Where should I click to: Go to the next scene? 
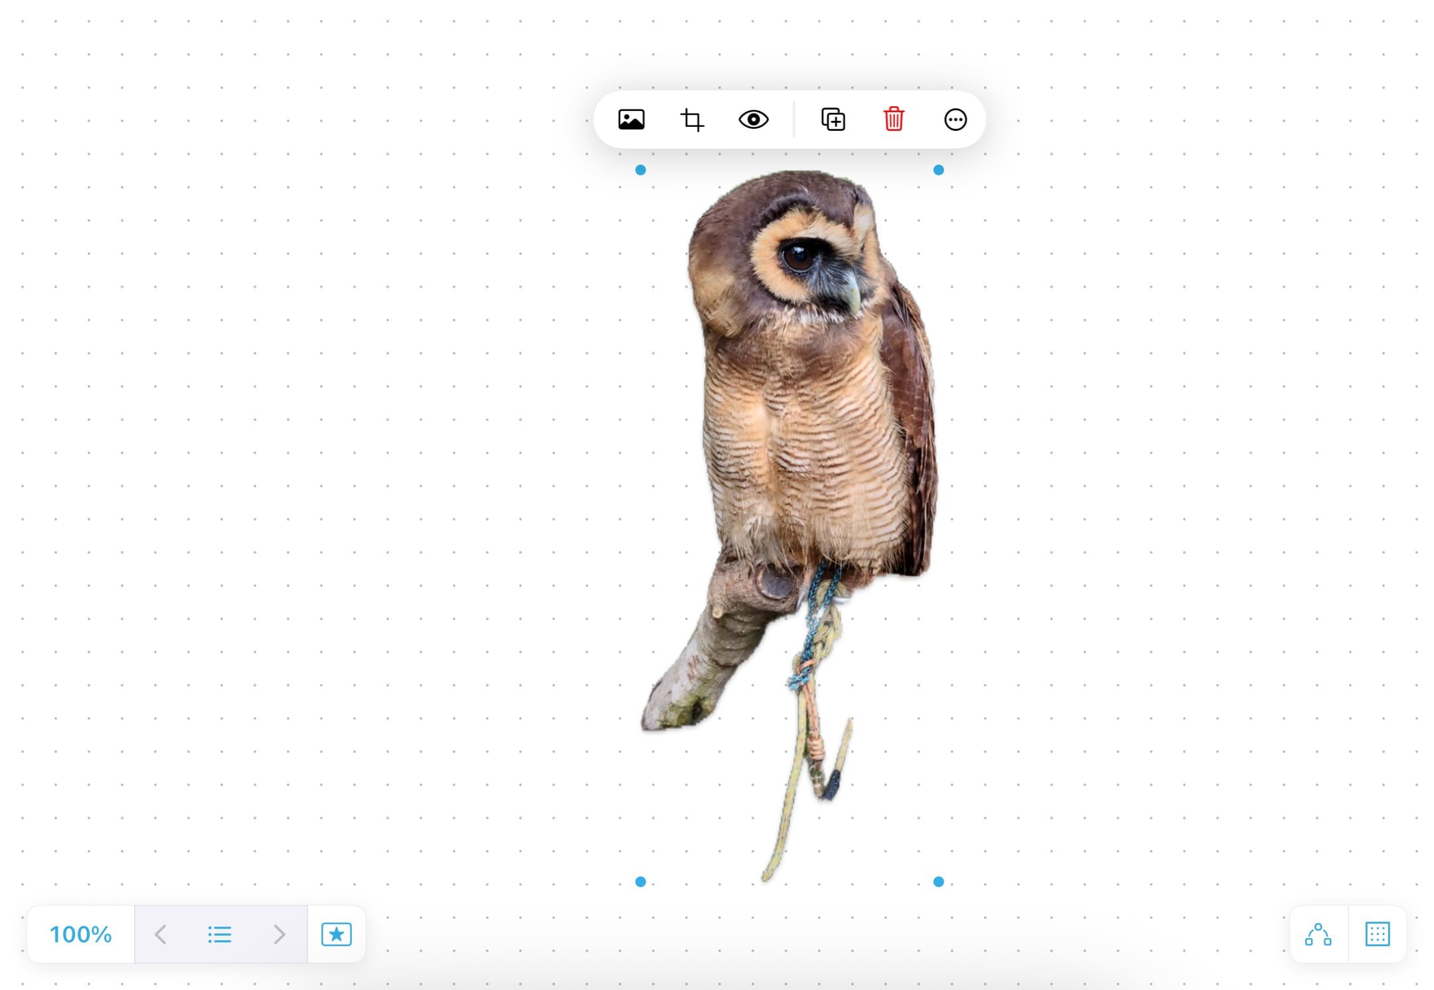coord(279,934)
